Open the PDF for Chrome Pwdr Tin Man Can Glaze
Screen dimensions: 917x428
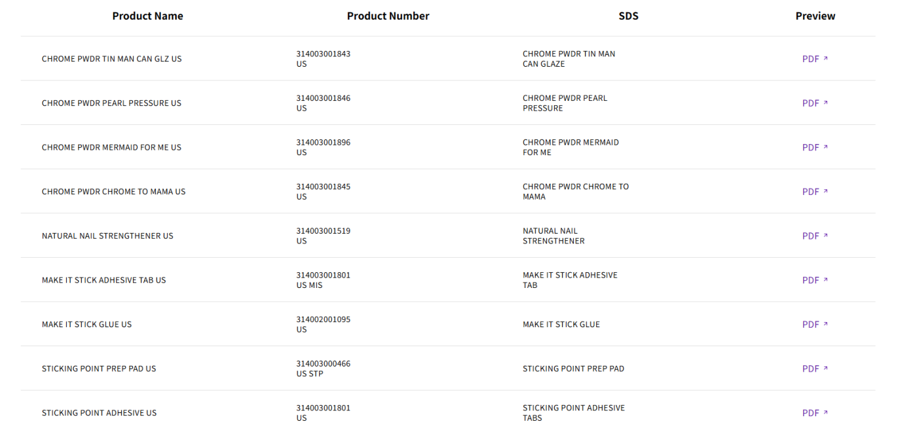tap(814, 59)
